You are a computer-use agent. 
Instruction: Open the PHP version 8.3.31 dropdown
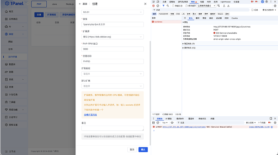coord(112,12)
